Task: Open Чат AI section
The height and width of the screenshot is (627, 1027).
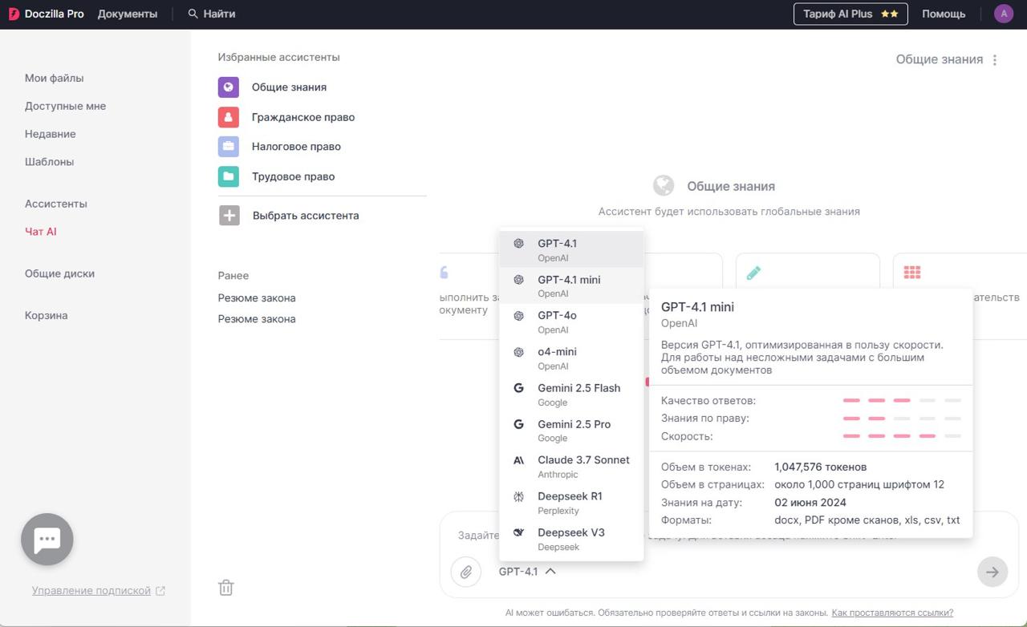Action: point(41,232)
